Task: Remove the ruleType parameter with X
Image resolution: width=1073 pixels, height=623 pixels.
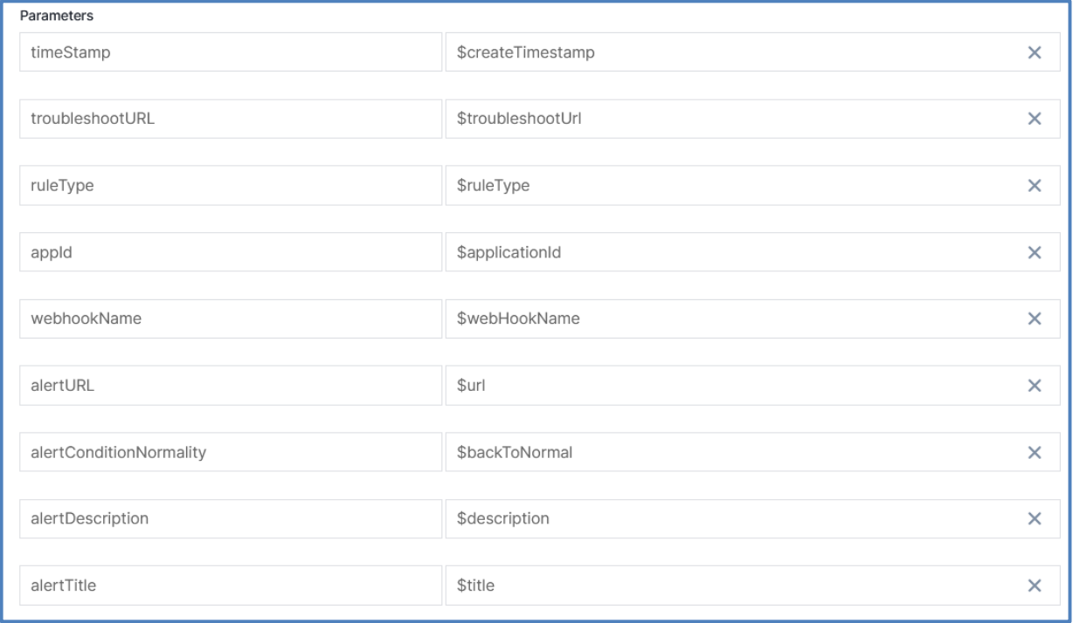Action: 1035,186
